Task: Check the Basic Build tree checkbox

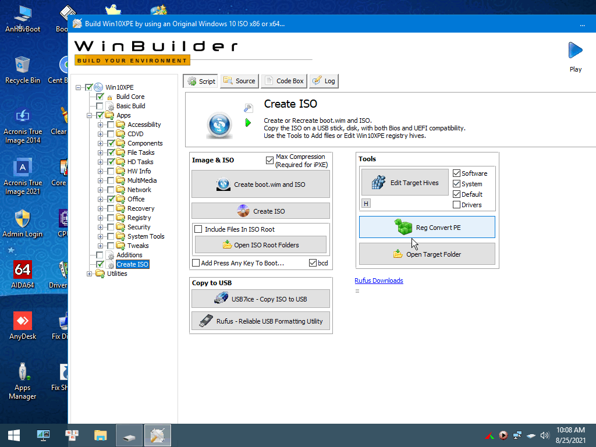Action: click(x=100, y=106)
